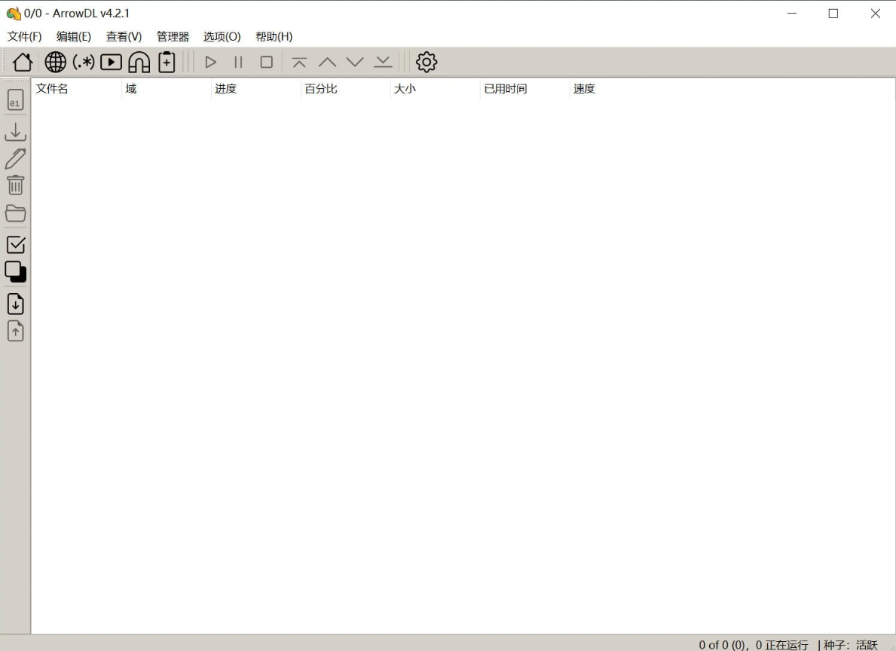896x651 pixels.
Task: Open the folder icon in sidebar
Action: (16, 213)
